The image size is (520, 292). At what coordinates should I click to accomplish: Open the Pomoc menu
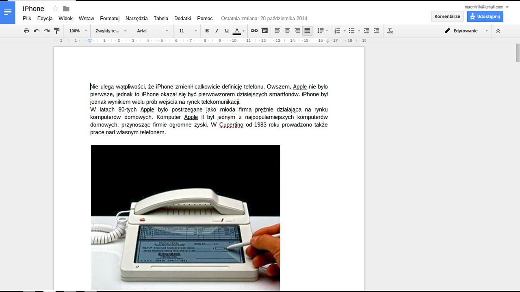[205, 18]
